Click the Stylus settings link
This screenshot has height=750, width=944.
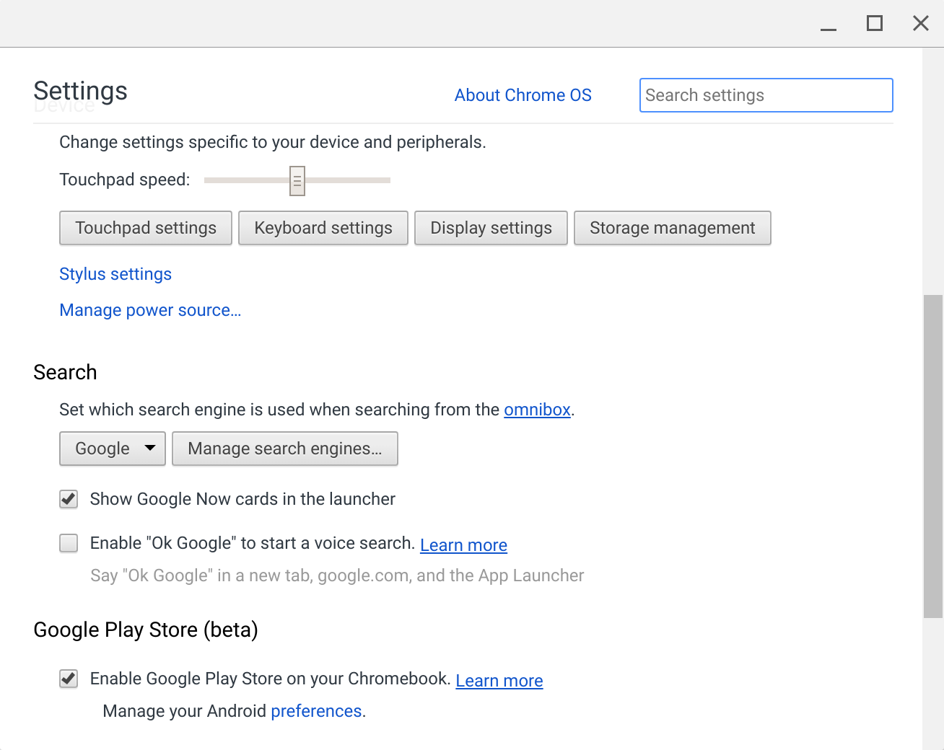point(115,274)
